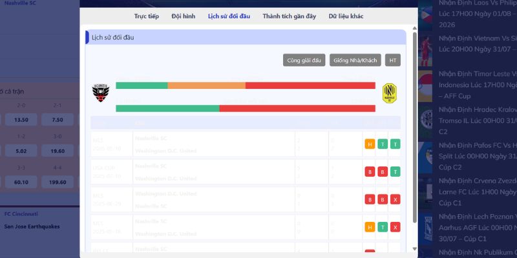Click green segment of the upper results bar
Viewport: 517px width, 258px height.
[x=142, y=86]
